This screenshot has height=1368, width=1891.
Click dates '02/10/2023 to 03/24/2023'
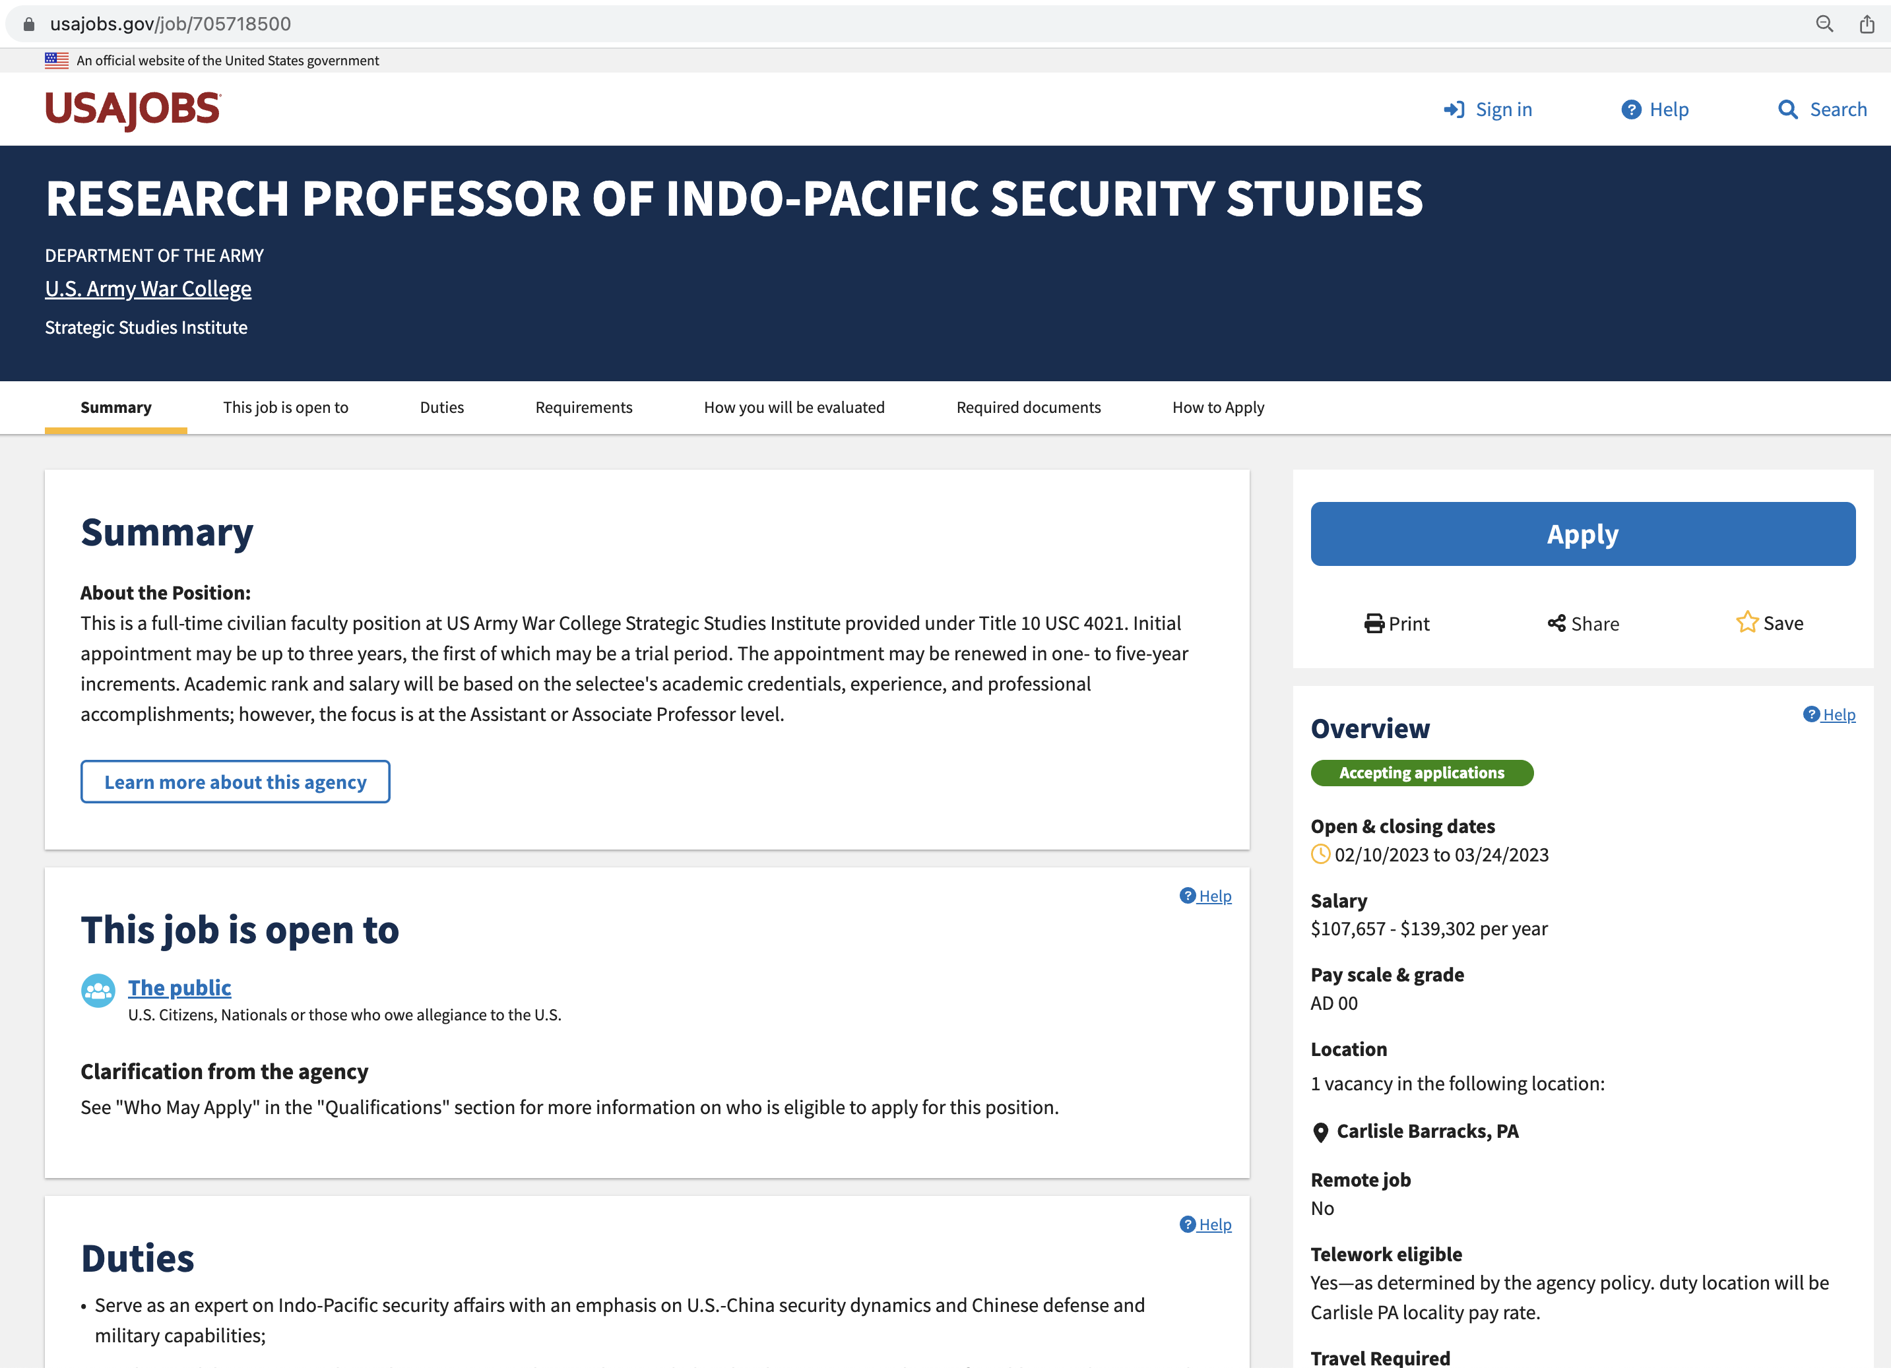(x=1442, y=854)
